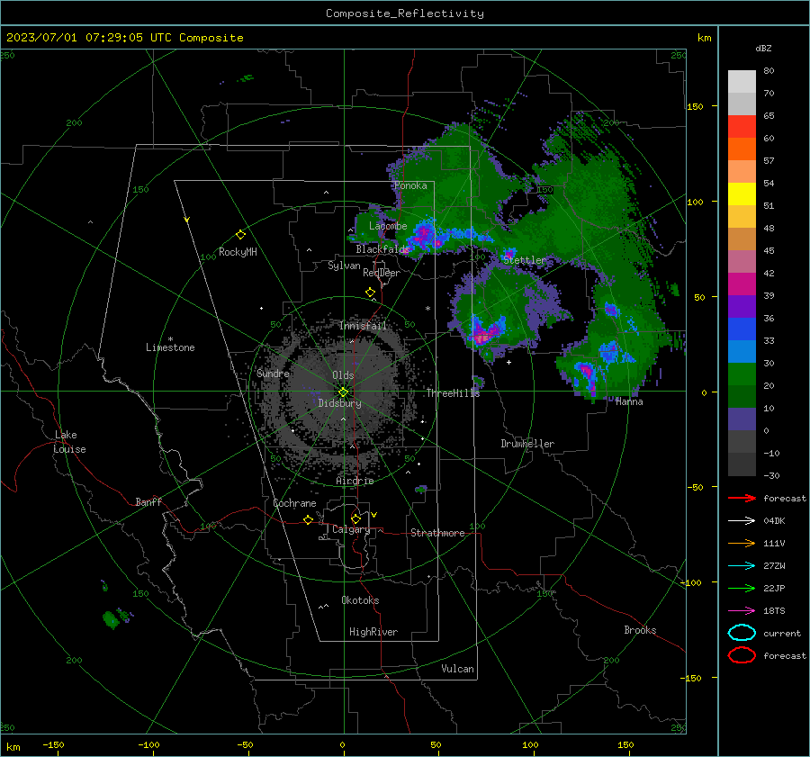The height and width of the screenshot is (757, 810).
Task: Click the HighRiver label
Action: coord(373,632)
